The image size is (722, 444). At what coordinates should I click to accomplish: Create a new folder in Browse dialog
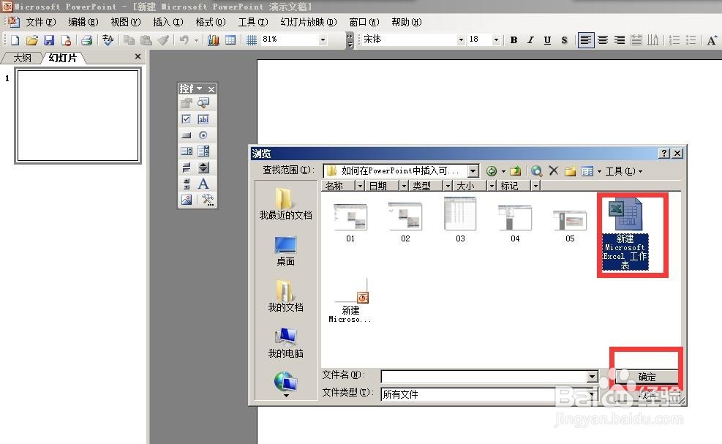pos(570,171)
